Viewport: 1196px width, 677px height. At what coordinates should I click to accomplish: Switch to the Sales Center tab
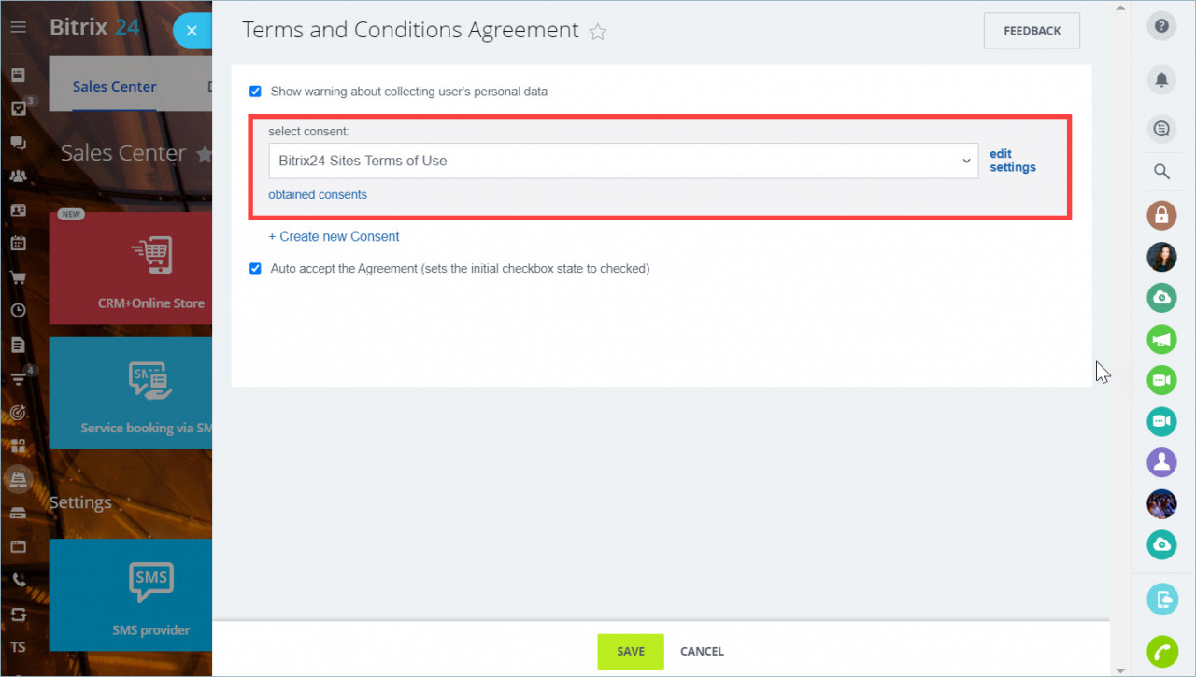115,86
